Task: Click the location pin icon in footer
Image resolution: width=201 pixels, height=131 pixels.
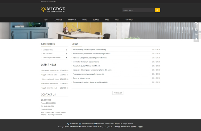Action: coord(95,124)
